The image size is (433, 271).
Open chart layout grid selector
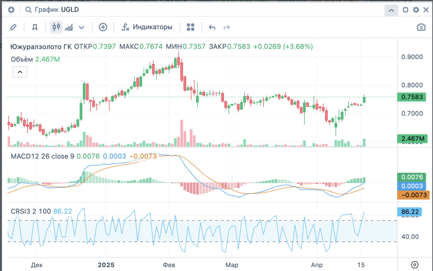pos(190,27)
